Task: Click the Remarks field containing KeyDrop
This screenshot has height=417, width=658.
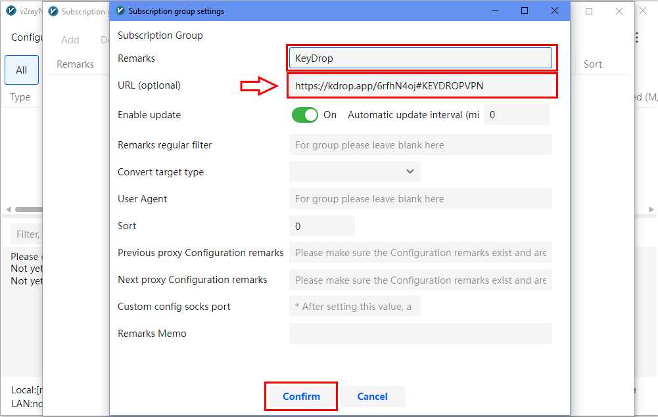Action: point(420,58)
